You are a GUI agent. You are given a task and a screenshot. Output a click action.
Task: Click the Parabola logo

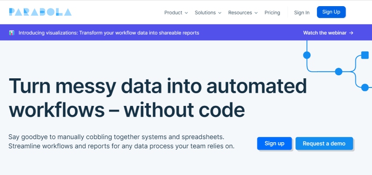coord(40,12)
